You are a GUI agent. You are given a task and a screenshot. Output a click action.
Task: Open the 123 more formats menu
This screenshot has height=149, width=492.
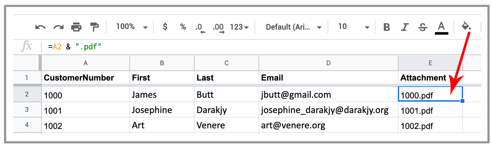click(x=240, y=27)
